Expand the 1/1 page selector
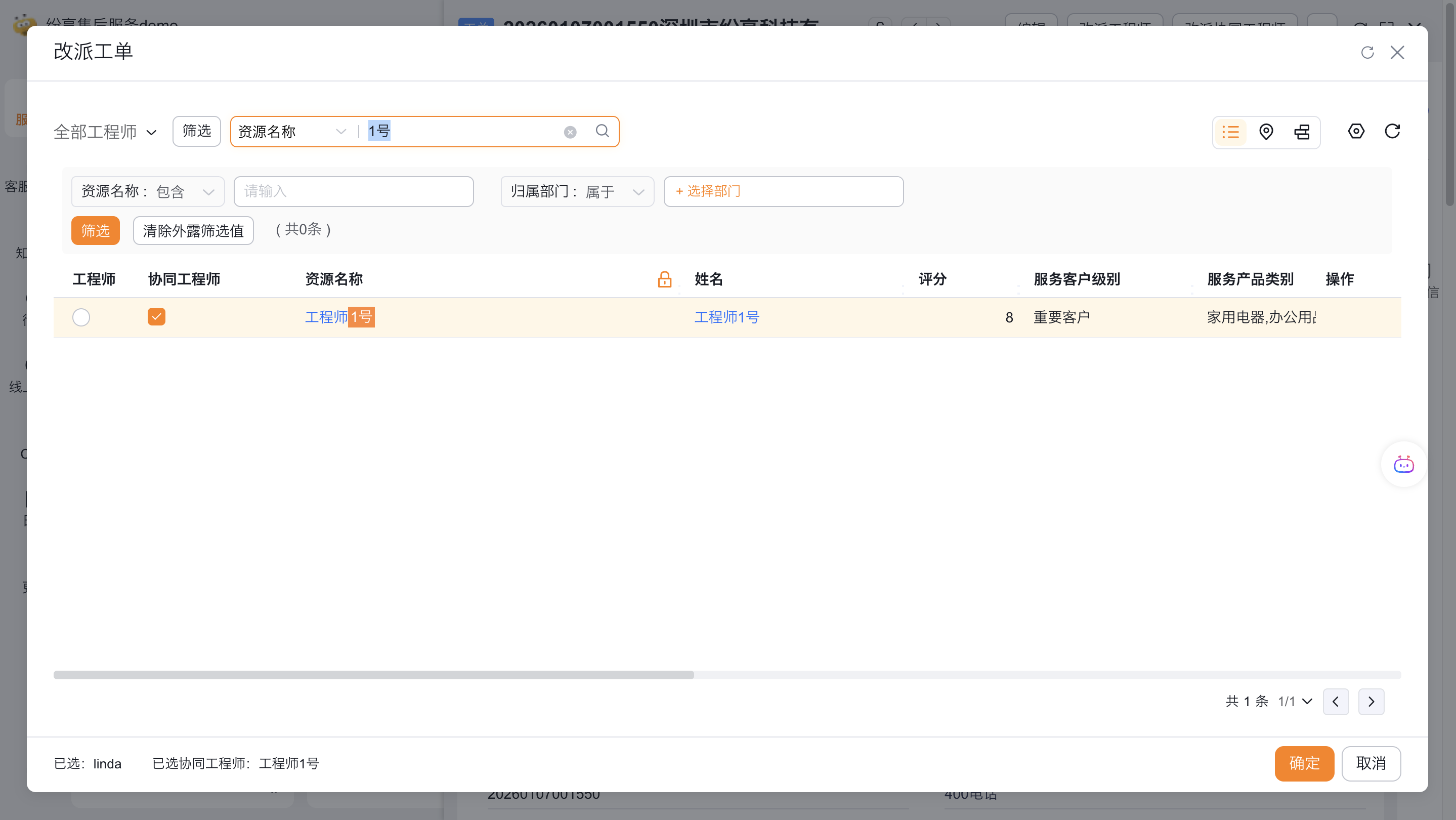This screenshot has width=1456, height=820. [1295, 701]
